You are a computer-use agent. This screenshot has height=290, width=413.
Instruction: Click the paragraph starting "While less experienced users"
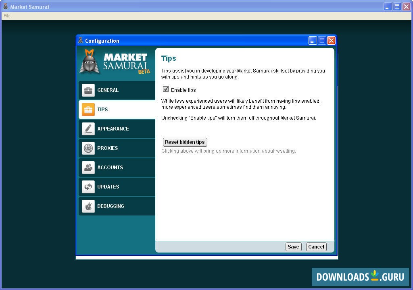pos(241,104)
